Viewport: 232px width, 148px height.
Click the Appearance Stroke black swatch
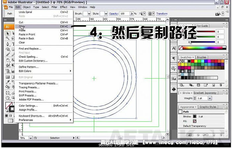pyautogui.click(x=195, y=117)
